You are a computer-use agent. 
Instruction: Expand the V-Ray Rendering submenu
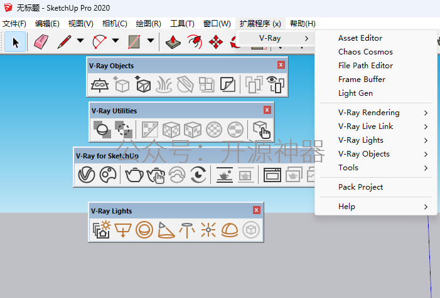coord(376,113)
